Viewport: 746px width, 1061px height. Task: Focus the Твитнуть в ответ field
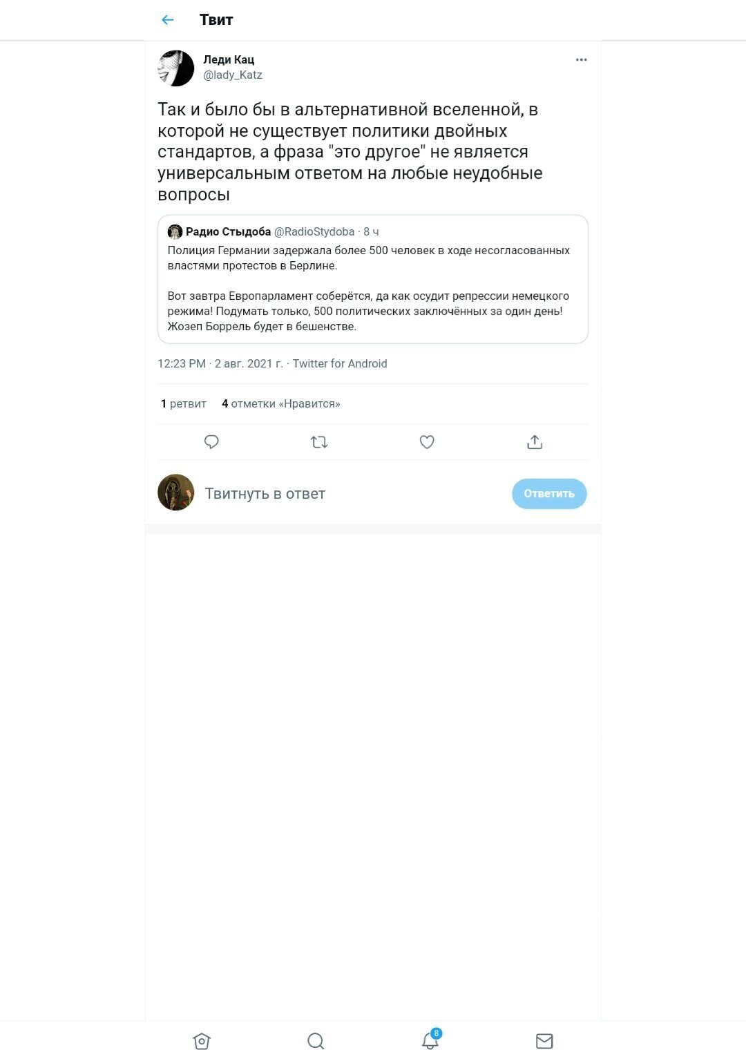tap(354, 494)
